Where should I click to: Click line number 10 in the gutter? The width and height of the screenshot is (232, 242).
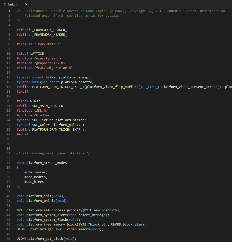click(x=8, y=53)
